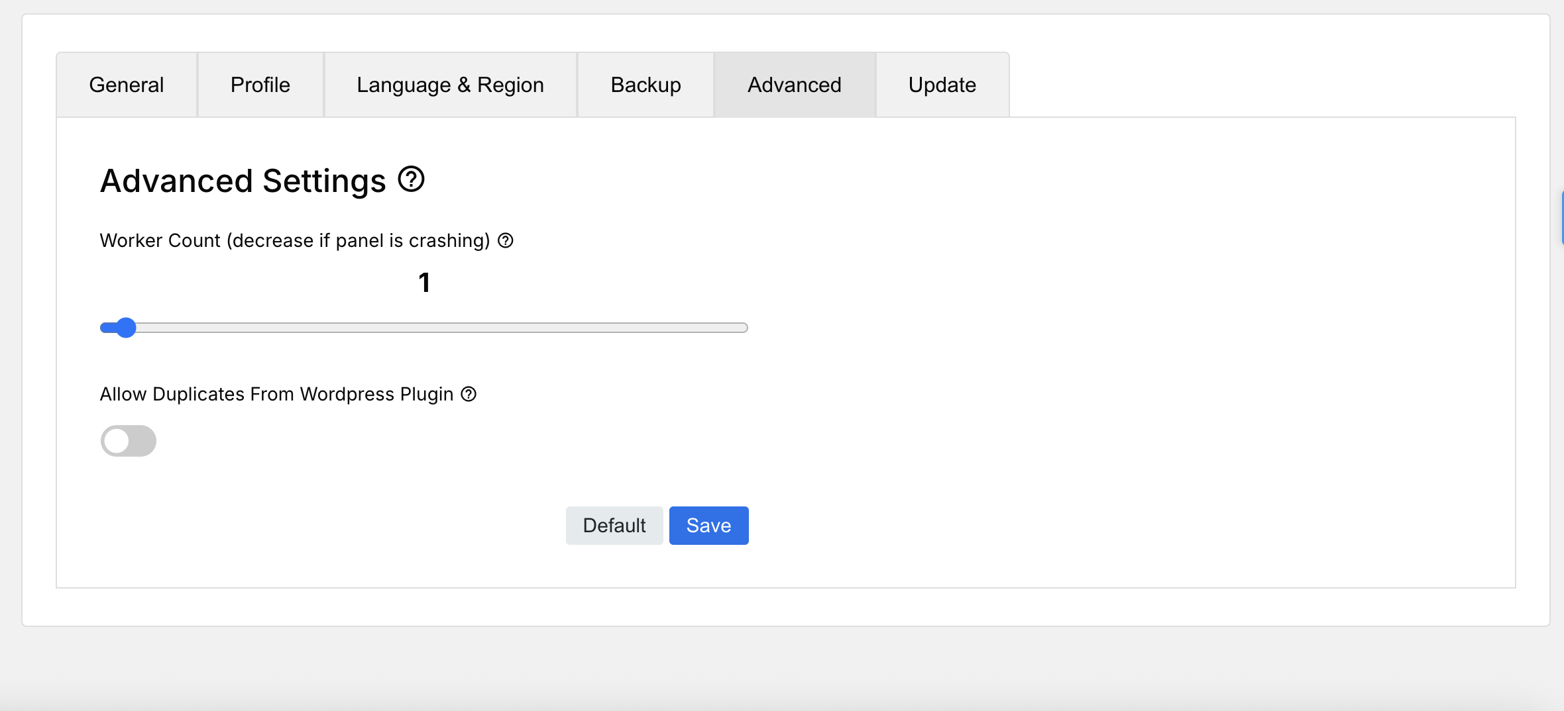Click the Worker Count value number 1

[424, 283]
